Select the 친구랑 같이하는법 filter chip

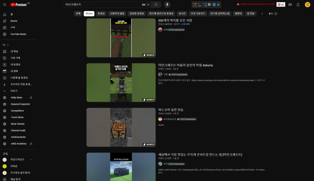click(x=220, y=13)
